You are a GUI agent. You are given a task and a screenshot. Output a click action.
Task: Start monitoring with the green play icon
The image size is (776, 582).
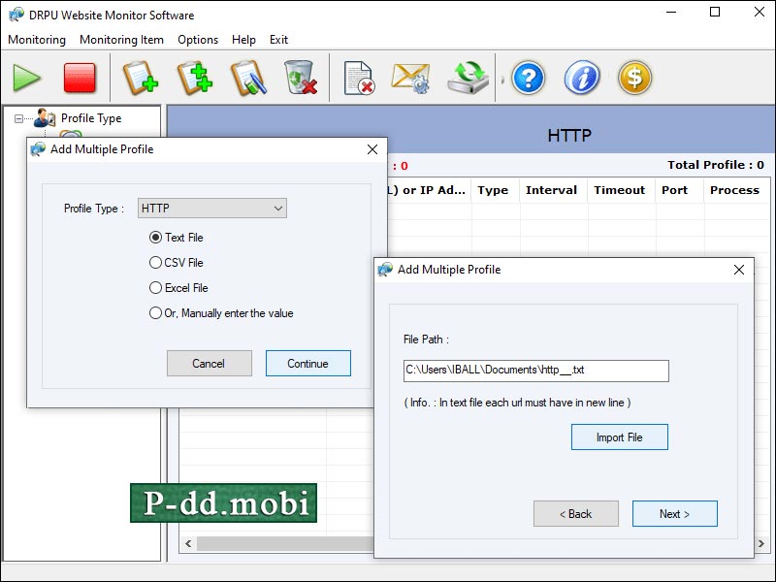[26, 78]
